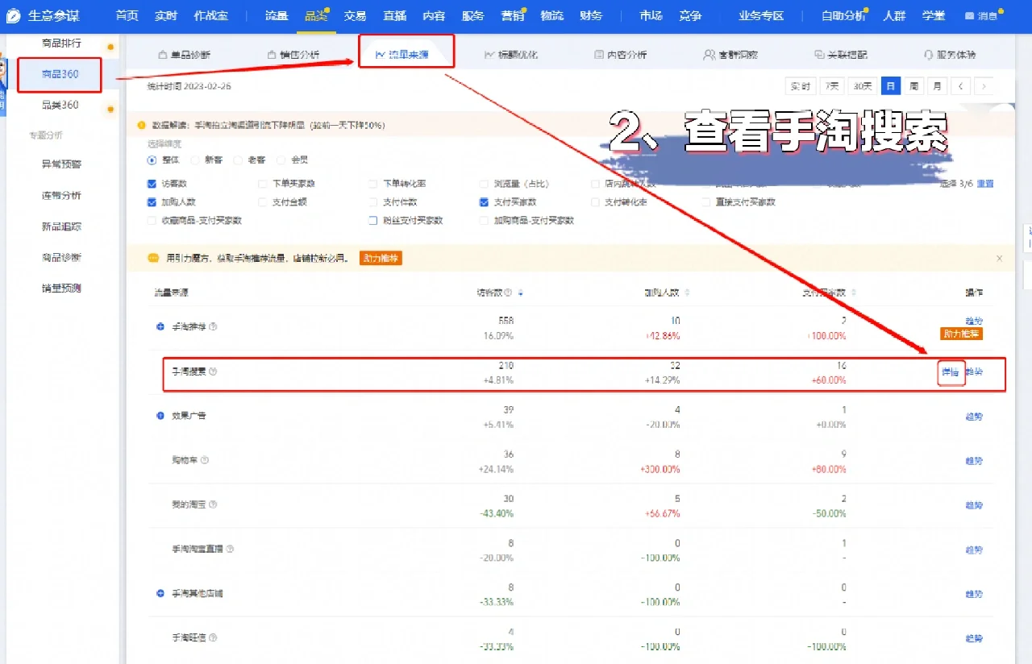
Task: Open 交易 in top navigation
Action: click(x=355, y=16)
